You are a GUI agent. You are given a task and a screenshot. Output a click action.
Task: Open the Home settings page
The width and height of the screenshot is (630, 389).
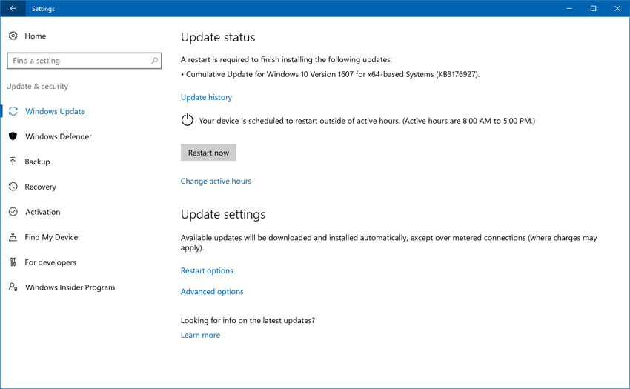click(36, 36)
